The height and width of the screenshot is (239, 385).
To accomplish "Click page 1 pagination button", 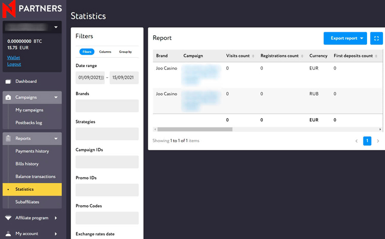I will coord(367,141).
